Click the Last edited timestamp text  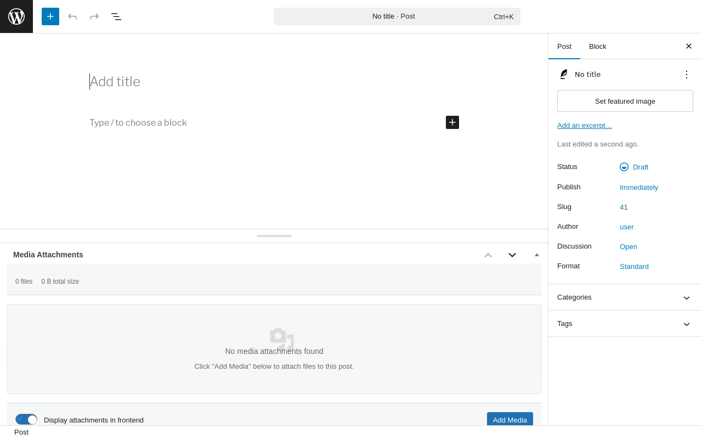[598, 144]
